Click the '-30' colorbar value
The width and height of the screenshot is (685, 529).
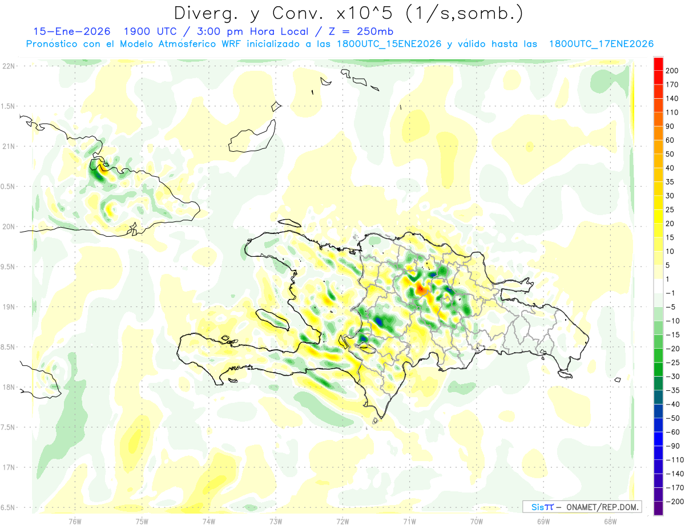pyautogui.click(x=672, y=377)
